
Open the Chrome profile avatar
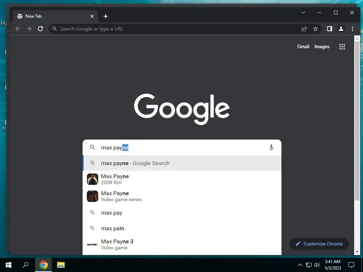point(341,29)
